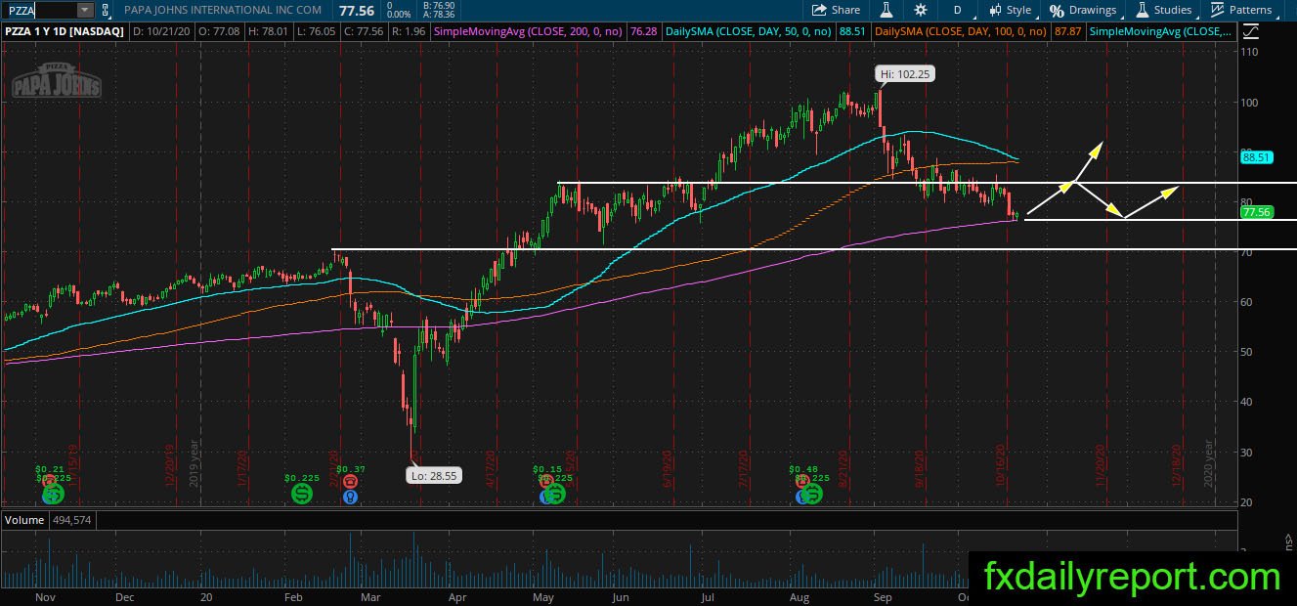1297x606 pixels.
Task: Click the PAPA JOHNS INTERNATIONAL INC COM name
Action: [x=224, y=10]
